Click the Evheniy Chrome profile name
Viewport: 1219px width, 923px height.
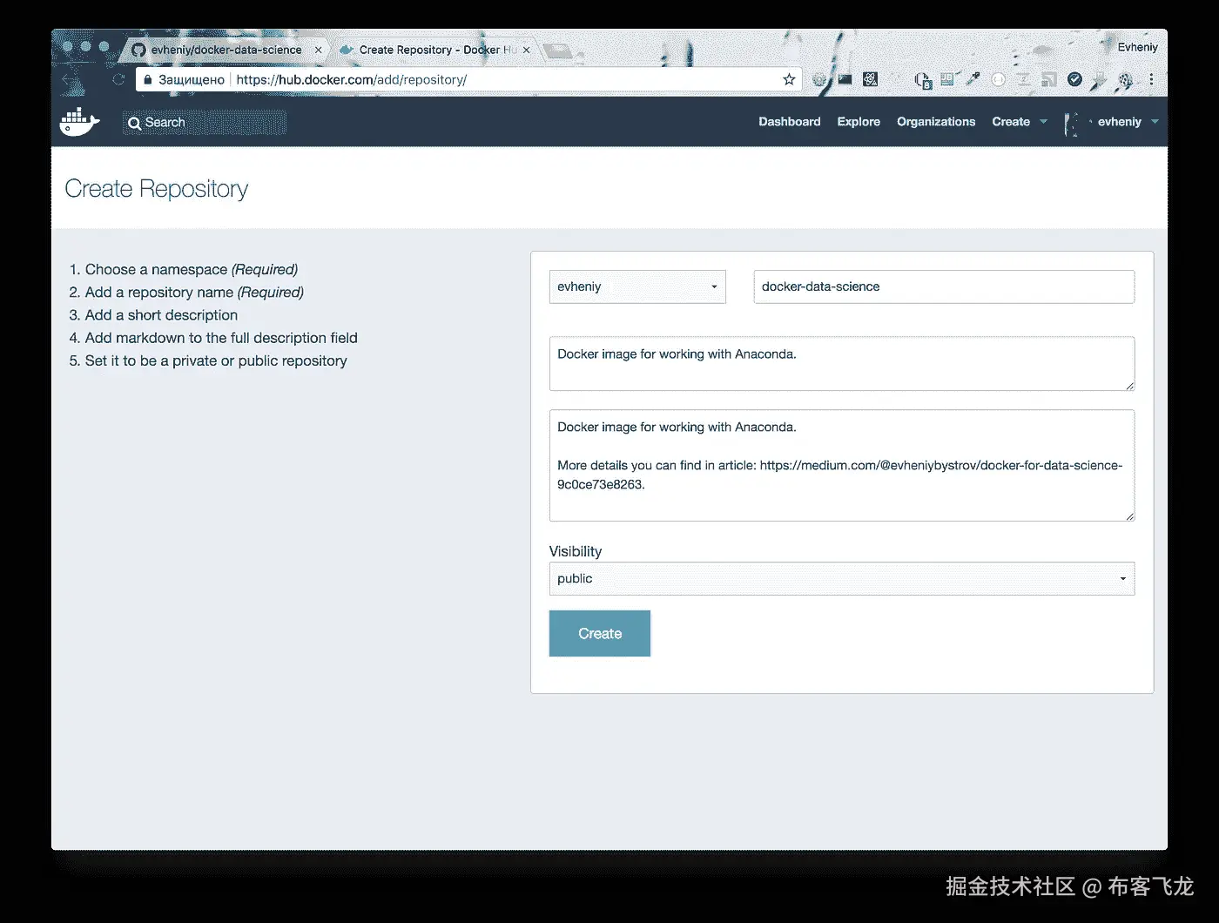click(1137, 47)
